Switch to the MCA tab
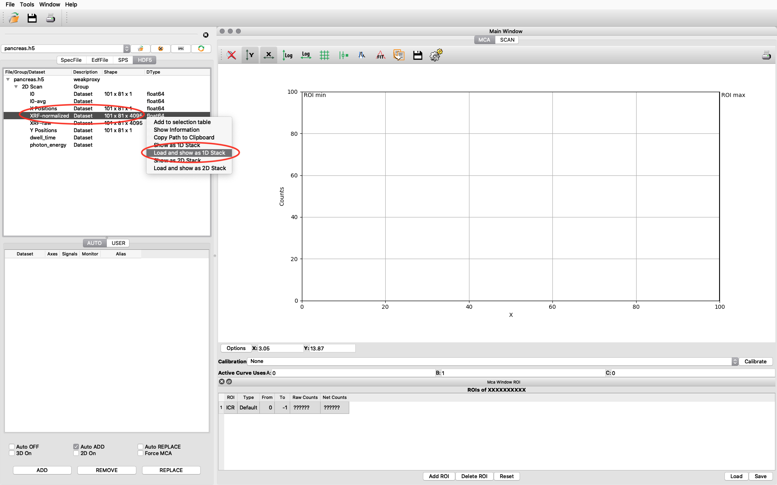 484,40
